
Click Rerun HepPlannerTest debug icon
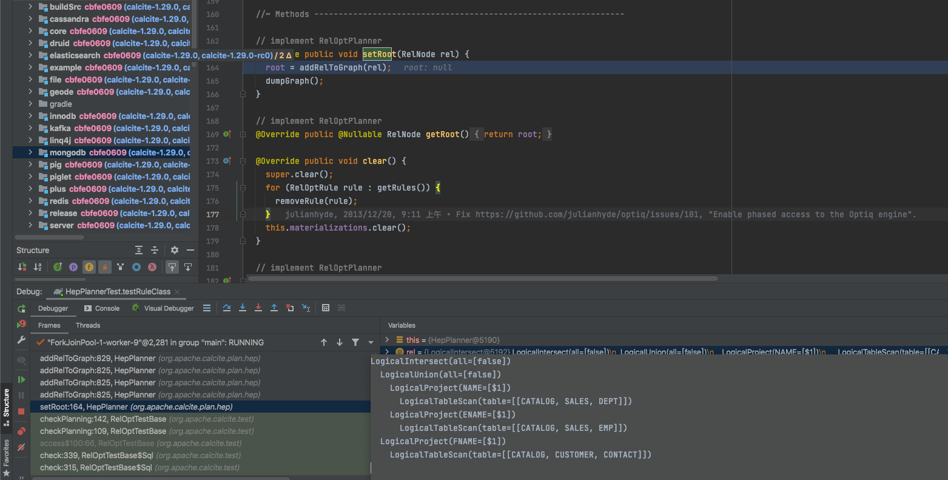point(21,309)
